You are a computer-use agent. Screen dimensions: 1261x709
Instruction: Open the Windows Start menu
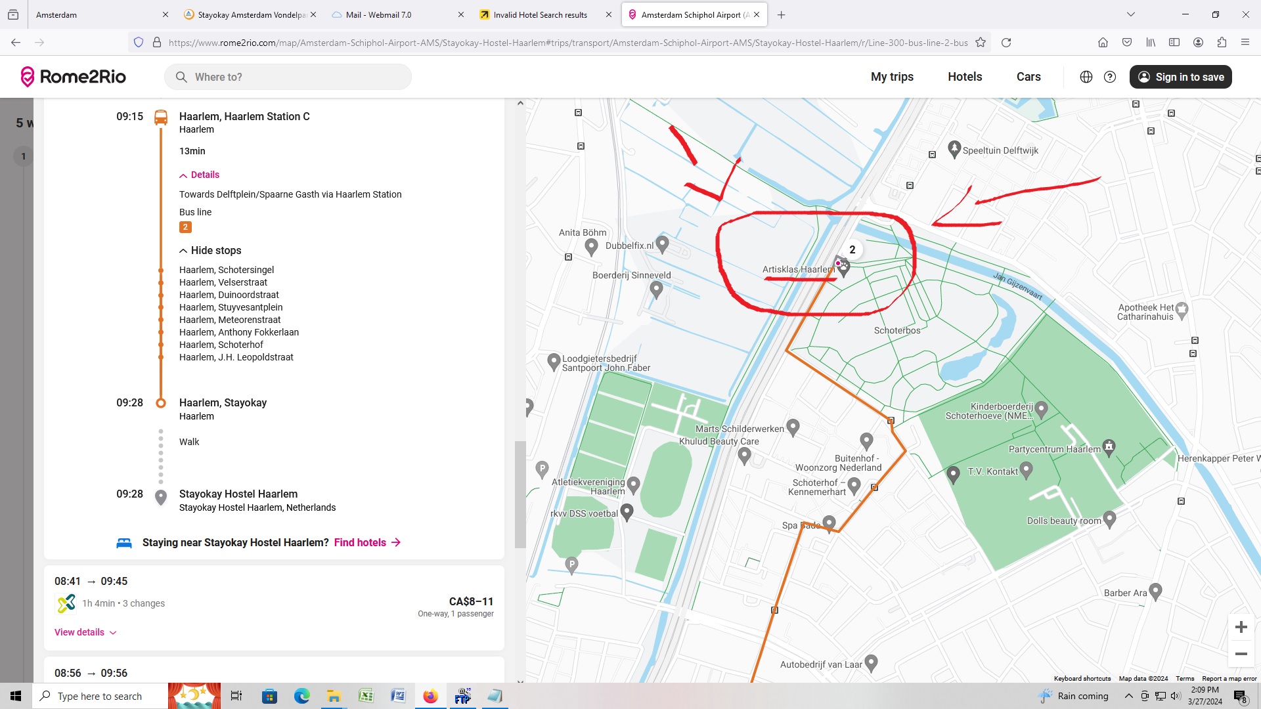click(x=16, y=696)
